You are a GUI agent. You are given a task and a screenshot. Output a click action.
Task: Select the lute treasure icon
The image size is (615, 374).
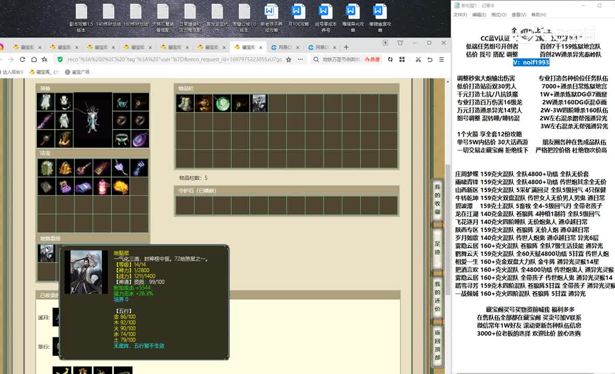84,168
